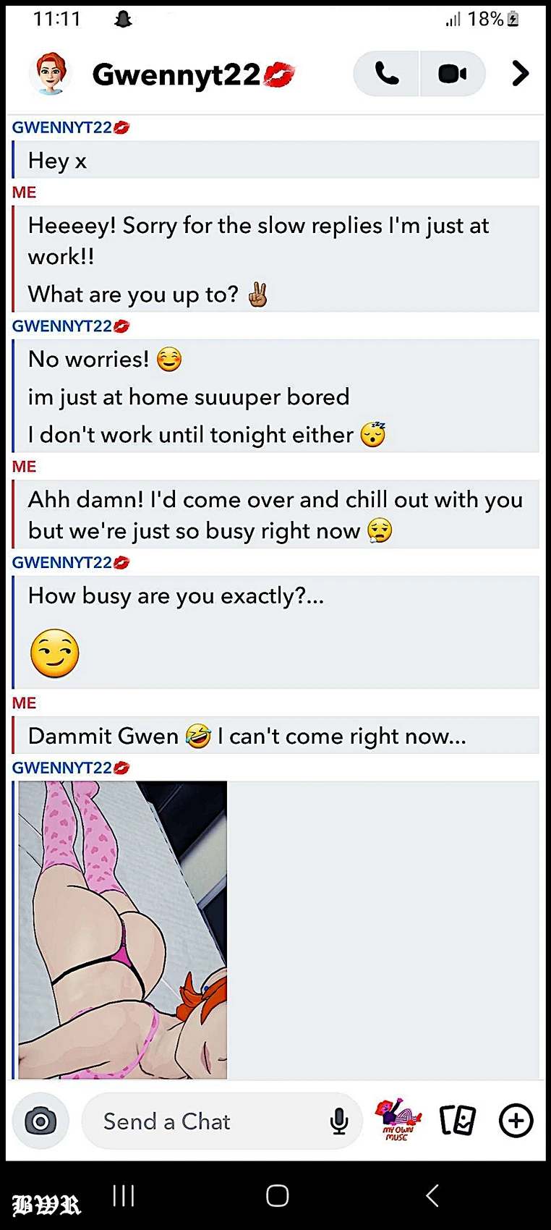Viewport: 551px width, 1230px height.
Task: Open the saved memories cards icon
Action: [458, 1121]
